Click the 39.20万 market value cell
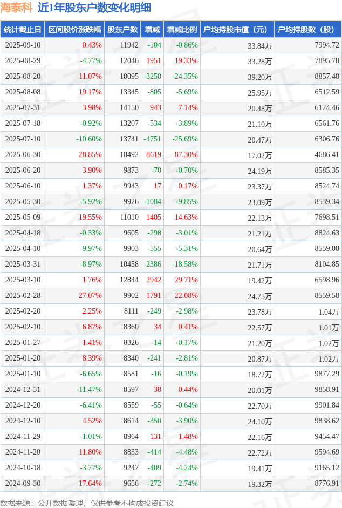 260,77
